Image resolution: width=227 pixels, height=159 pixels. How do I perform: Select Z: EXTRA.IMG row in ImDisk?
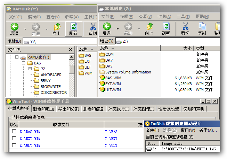click(183, 149)
